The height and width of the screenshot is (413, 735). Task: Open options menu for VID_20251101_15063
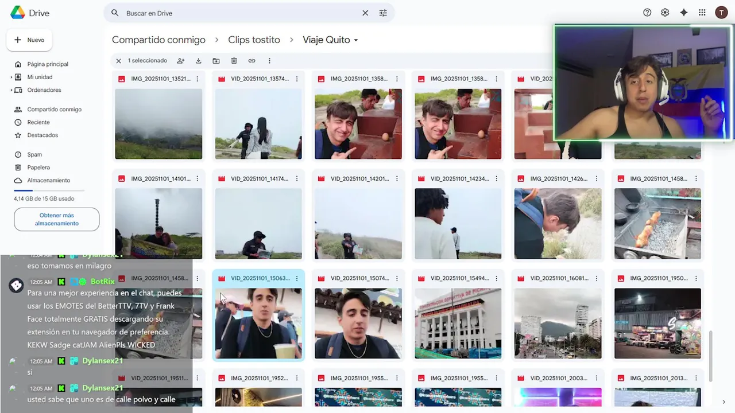(297, 279)
